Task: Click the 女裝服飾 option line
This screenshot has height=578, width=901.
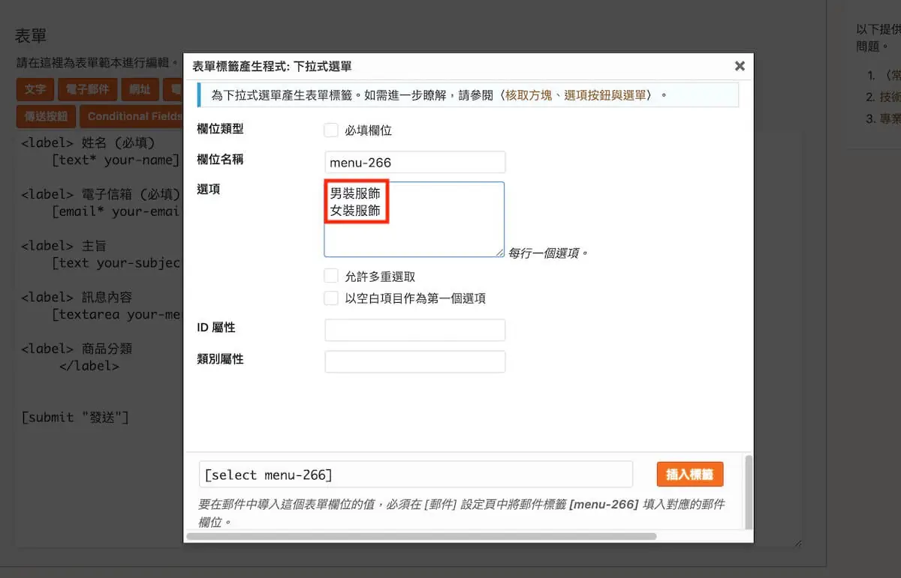Action: pyautogui.click(x=355, y=211)
